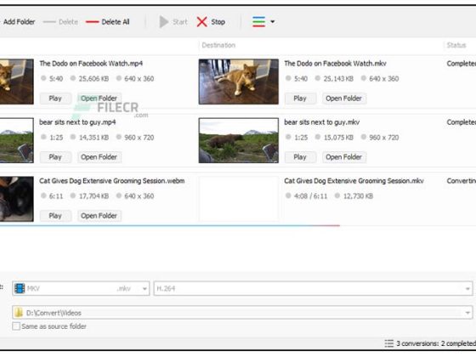Click the Add Folder toolbar button
476x357 pixels.
click(x=18, y=22)
